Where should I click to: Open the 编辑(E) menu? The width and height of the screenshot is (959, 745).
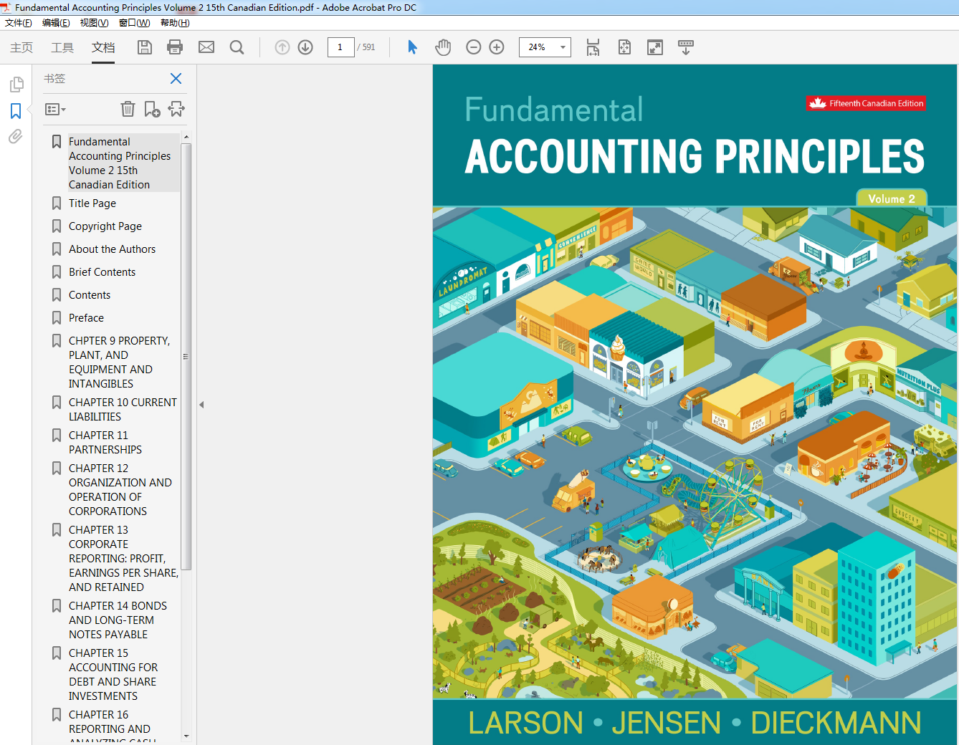56,23
